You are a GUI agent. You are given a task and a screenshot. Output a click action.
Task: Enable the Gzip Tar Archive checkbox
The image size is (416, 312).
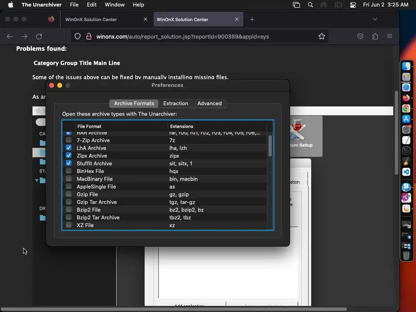coord(69,201)
